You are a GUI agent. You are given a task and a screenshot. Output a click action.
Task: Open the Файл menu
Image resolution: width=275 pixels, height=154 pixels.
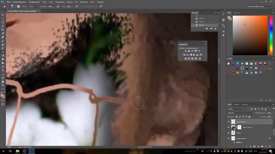[9, 2]
